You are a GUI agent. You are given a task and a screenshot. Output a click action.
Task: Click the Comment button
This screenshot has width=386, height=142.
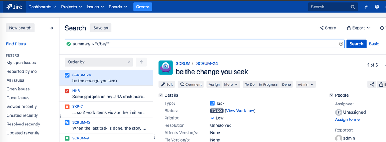(x=191, y=84)
